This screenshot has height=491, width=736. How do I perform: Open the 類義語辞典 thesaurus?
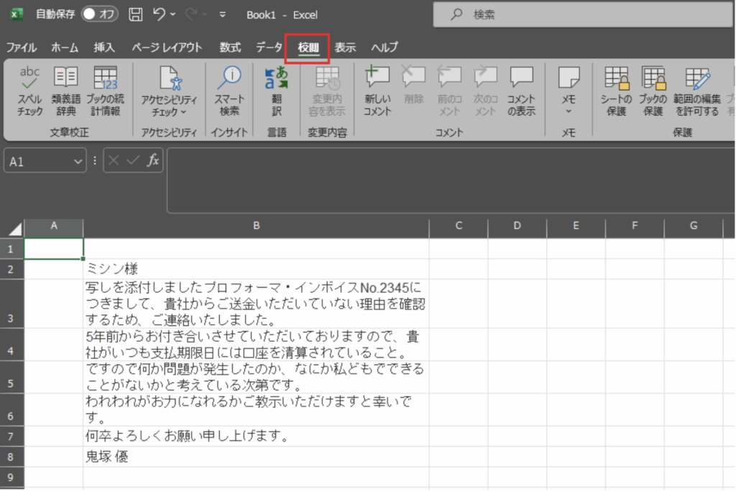tap(65, 91)
